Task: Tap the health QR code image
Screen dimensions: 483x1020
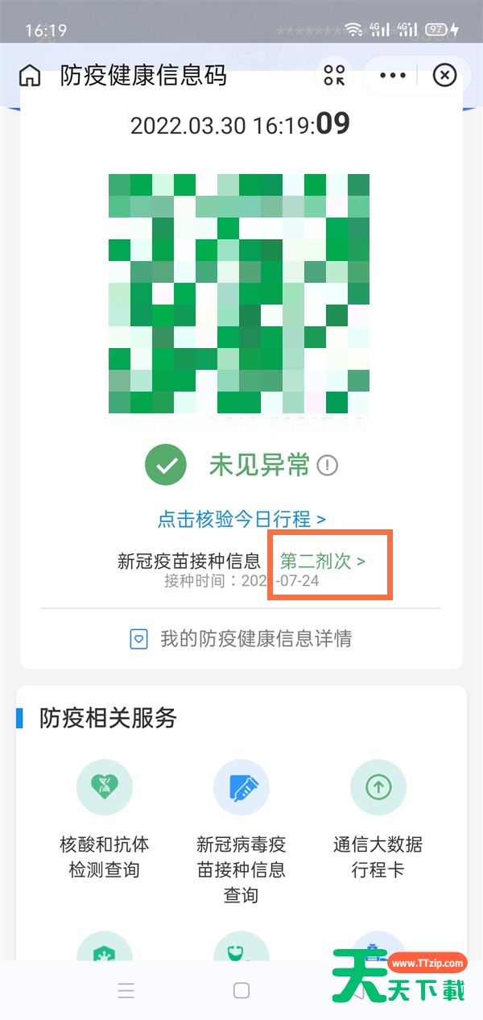Action: pos(239,293)
